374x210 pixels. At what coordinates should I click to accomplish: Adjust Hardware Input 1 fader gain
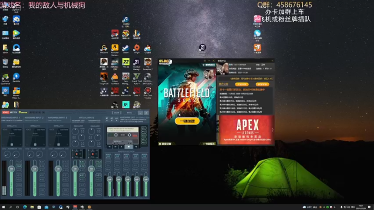11,169
